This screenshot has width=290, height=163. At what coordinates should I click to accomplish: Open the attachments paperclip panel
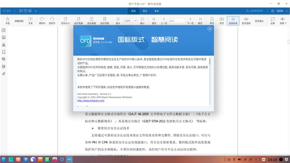4,74
